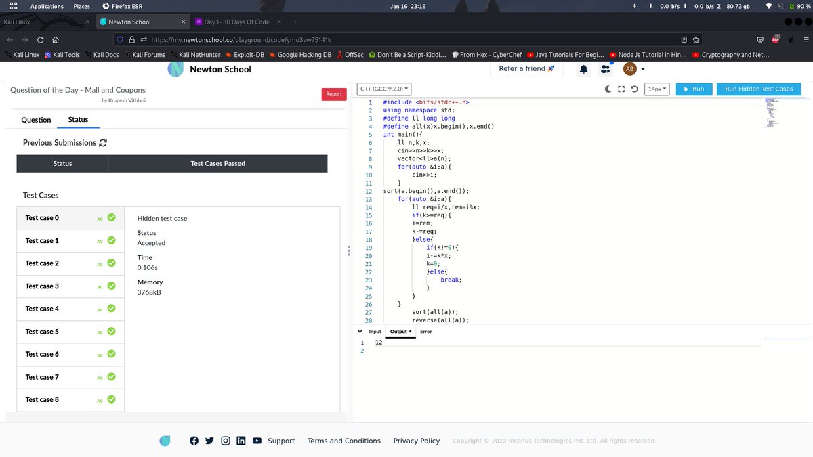Click Run Hidden Test Cases

pos(759,89)
